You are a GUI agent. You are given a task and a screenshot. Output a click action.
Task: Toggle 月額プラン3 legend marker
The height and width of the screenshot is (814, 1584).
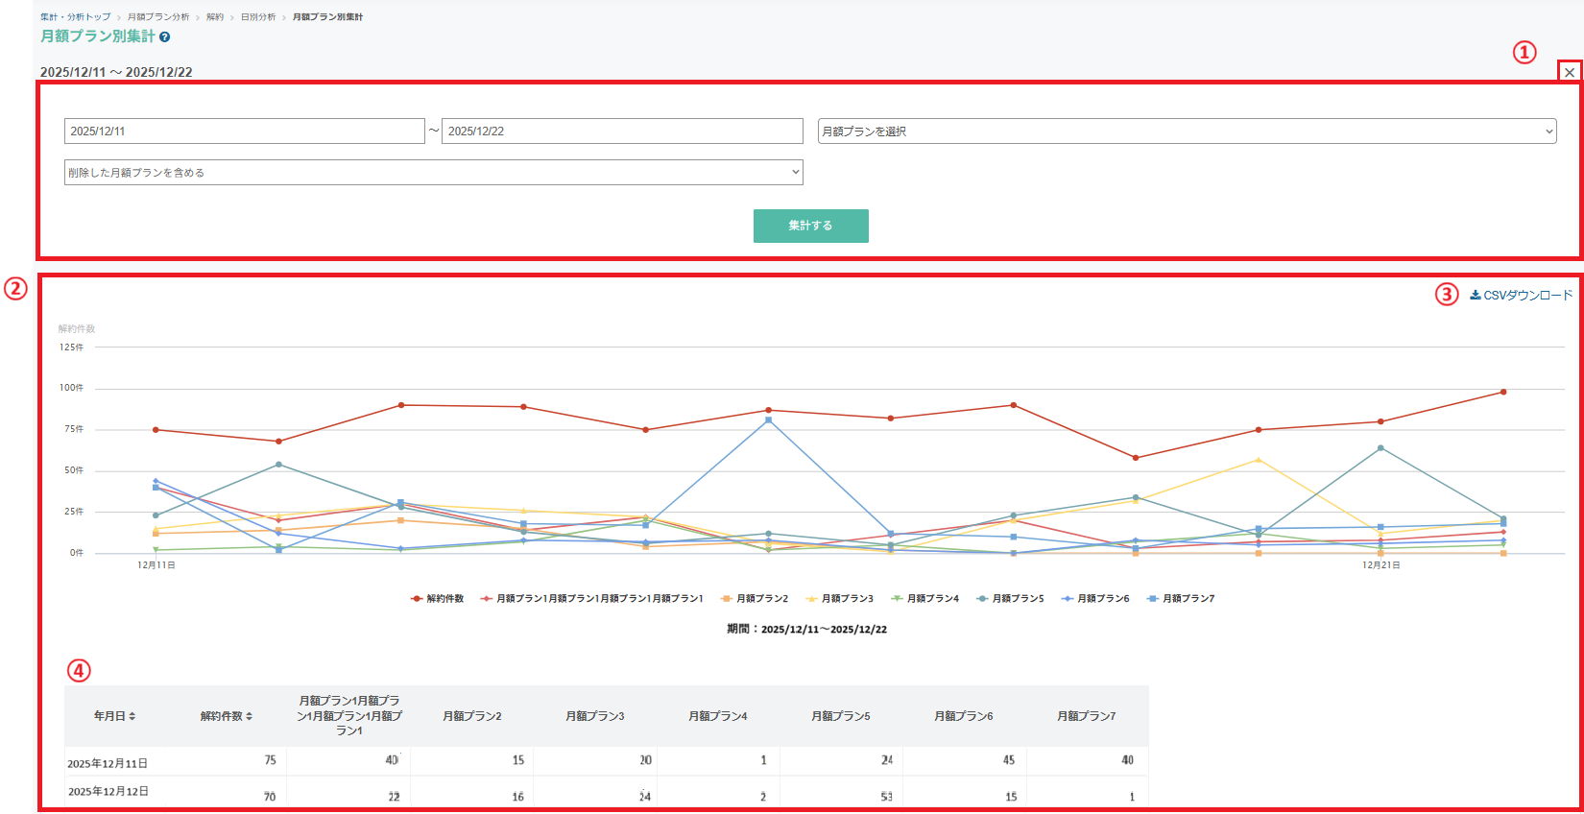coord(811,599)
